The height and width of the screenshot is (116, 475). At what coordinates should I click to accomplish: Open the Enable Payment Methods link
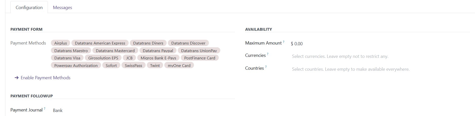[x=46, y=78]
